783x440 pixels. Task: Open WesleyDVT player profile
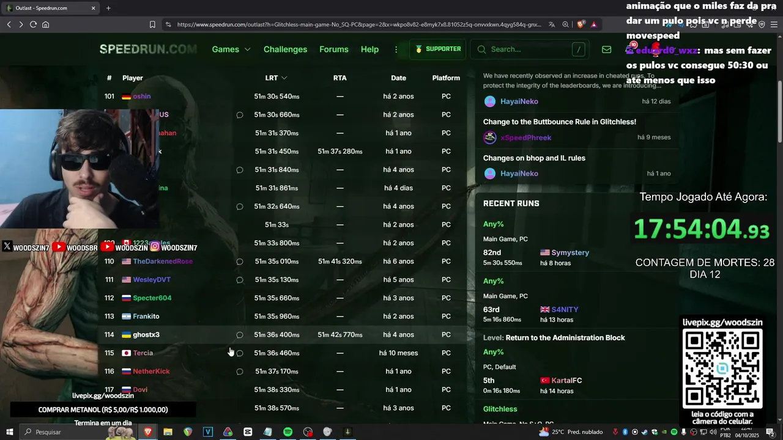152,279
